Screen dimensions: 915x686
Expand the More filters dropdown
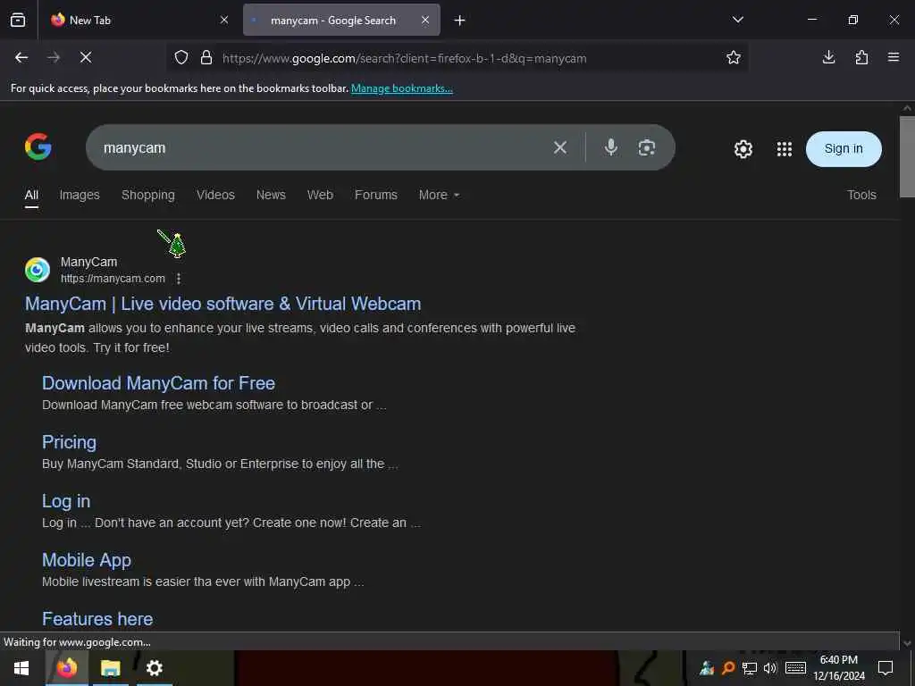pos(439,195)
